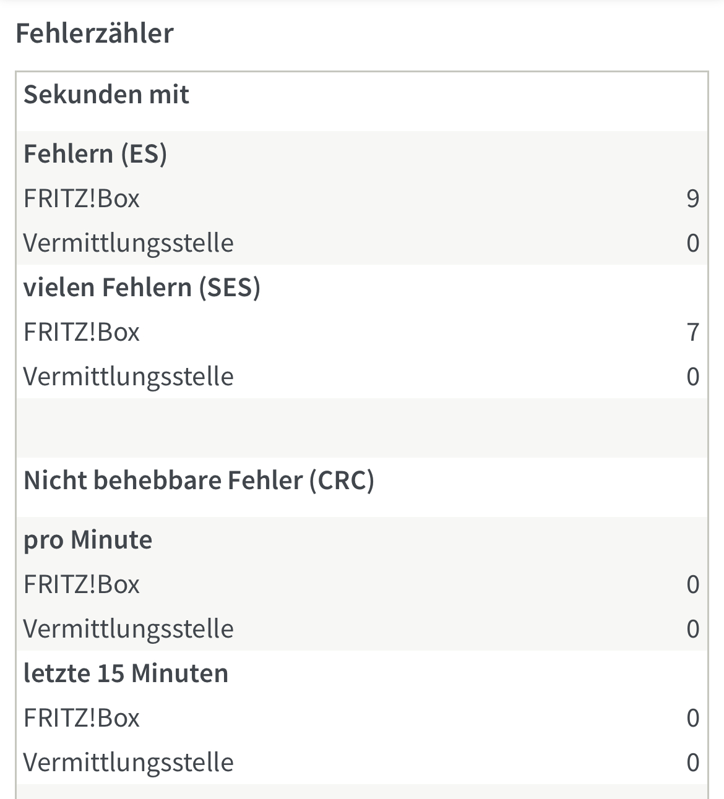
Task: Click the FRITZ!Box ES value 9
Action: 692,199
